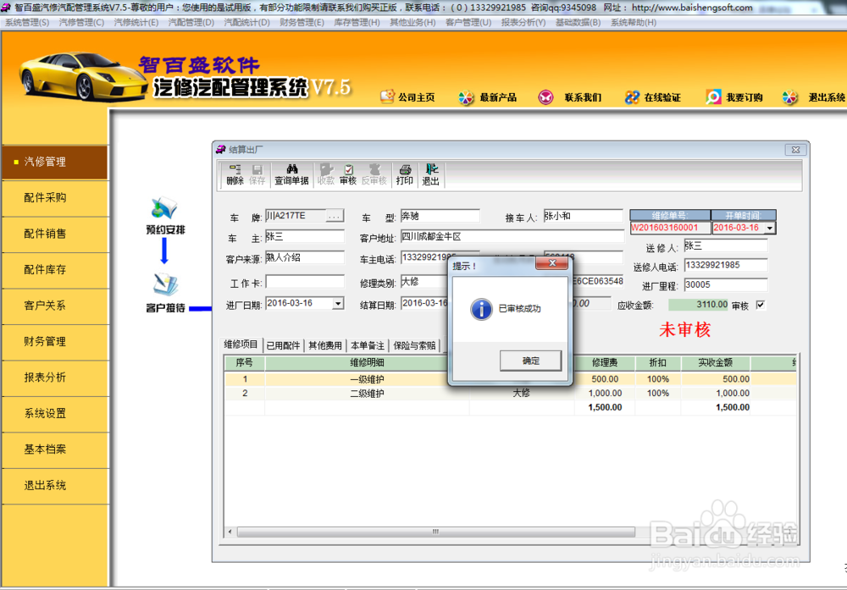Click the 审核 audit toolbar icon
This screenshot has height=590, width=847.
348,175
